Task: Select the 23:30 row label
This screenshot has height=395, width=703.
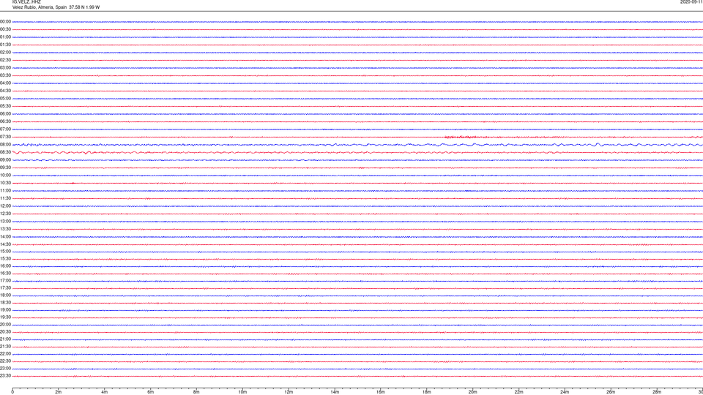Action: coord(5,376)
